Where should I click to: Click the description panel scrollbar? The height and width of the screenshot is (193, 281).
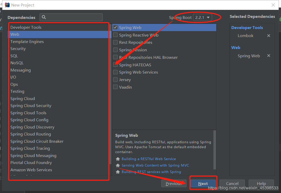[x=214, y=150]
